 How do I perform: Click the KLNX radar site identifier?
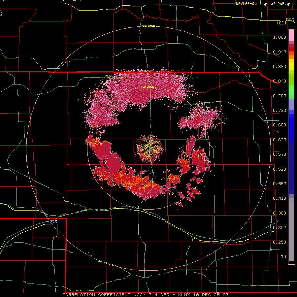pos(185,295)
